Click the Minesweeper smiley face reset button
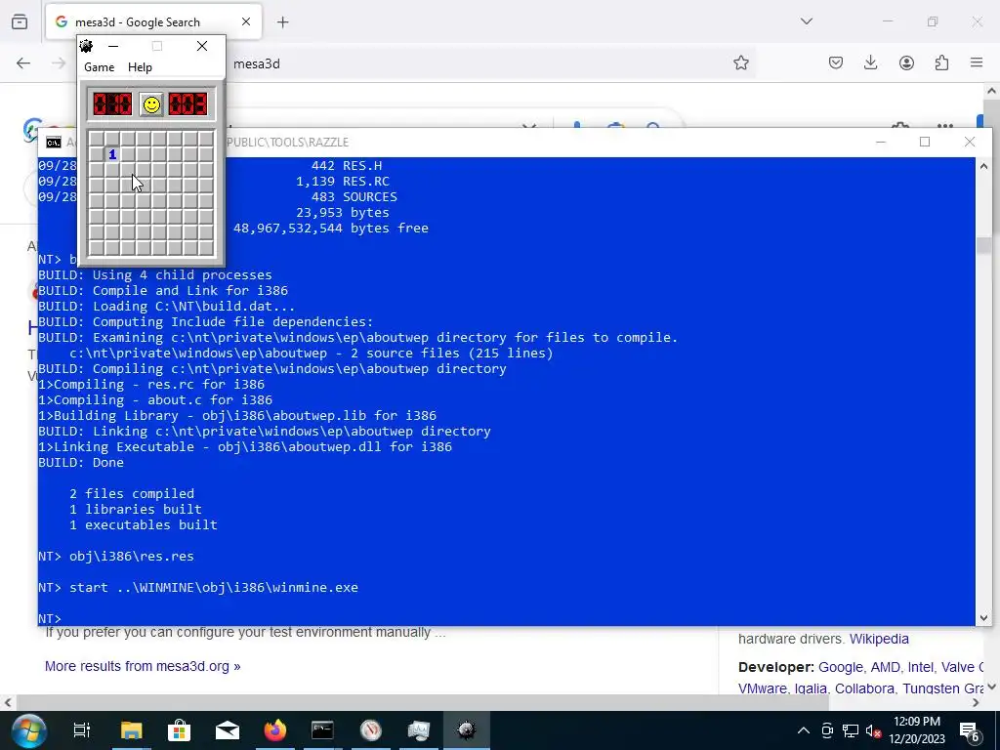The width and height of the screenshot is (1000, 750). (151, 104)
